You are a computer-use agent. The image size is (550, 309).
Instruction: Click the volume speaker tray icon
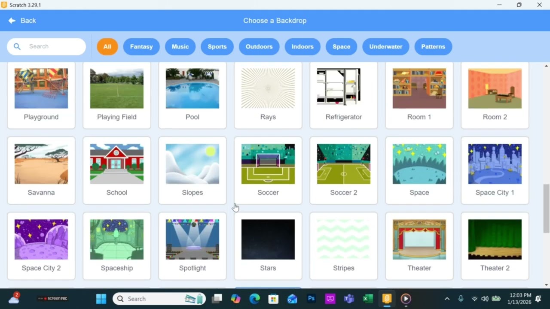pyautogui.click(x=485, y=299)
